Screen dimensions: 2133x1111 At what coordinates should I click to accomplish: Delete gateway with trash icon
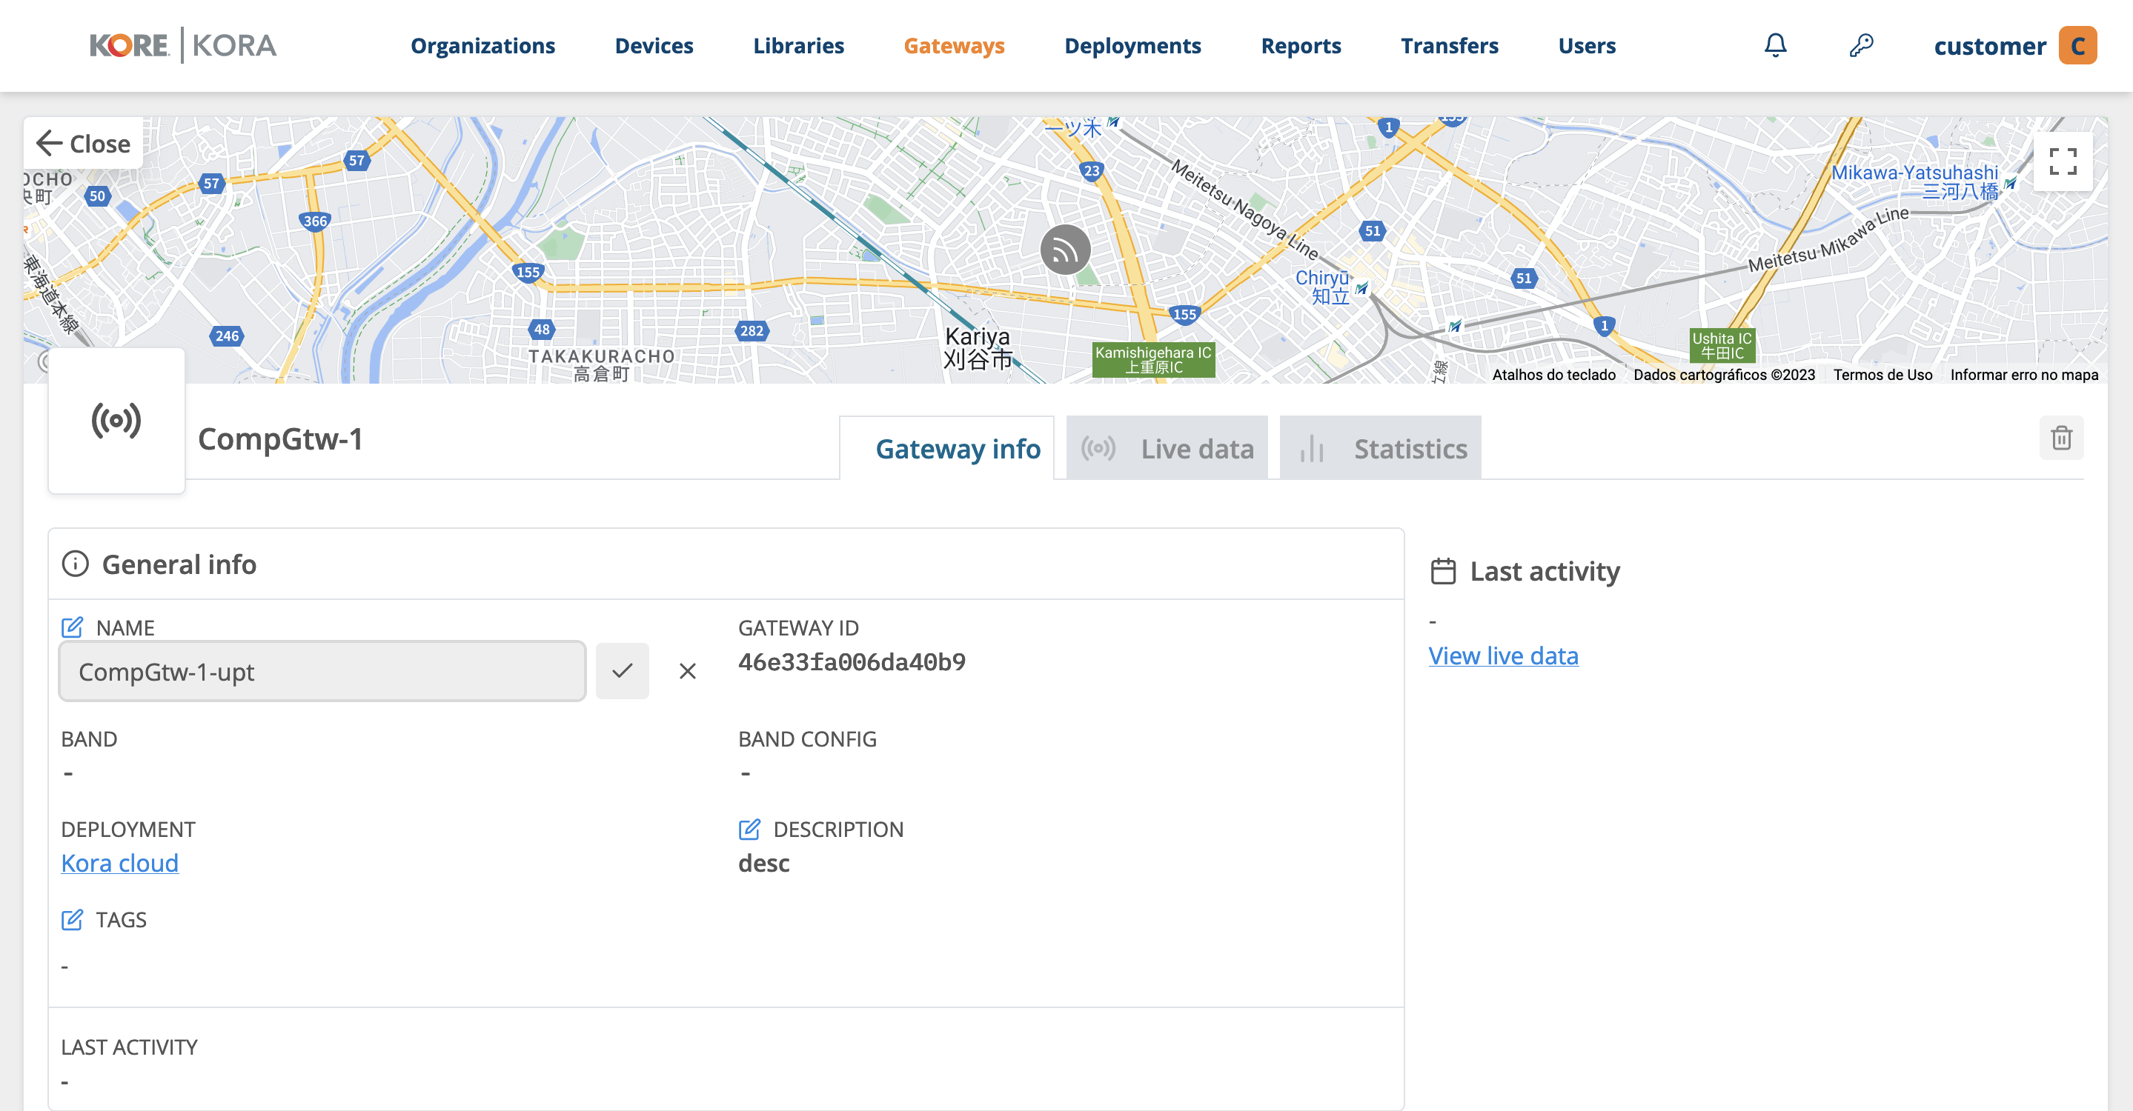click(2061, 438)
